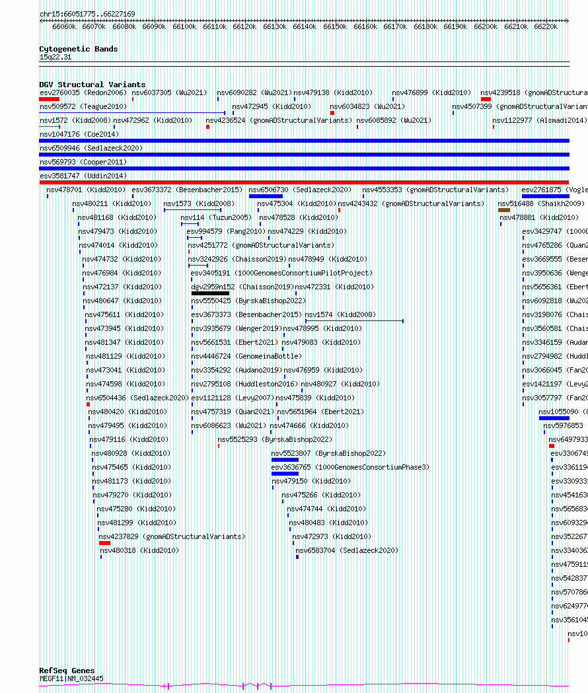Select nsv476899 (Kidd2010) label
Screen dimensions: 588x693
click(x=431, y=92)
